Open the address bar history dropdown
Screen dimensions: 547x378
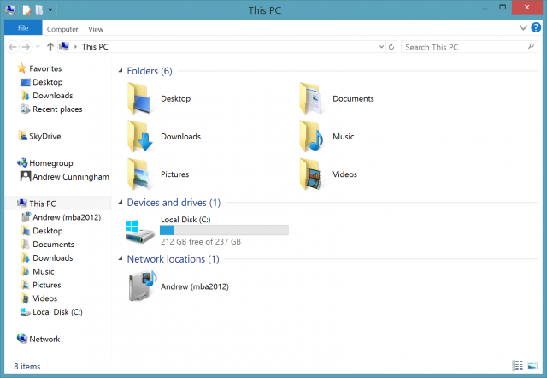[x=381, y=47]
